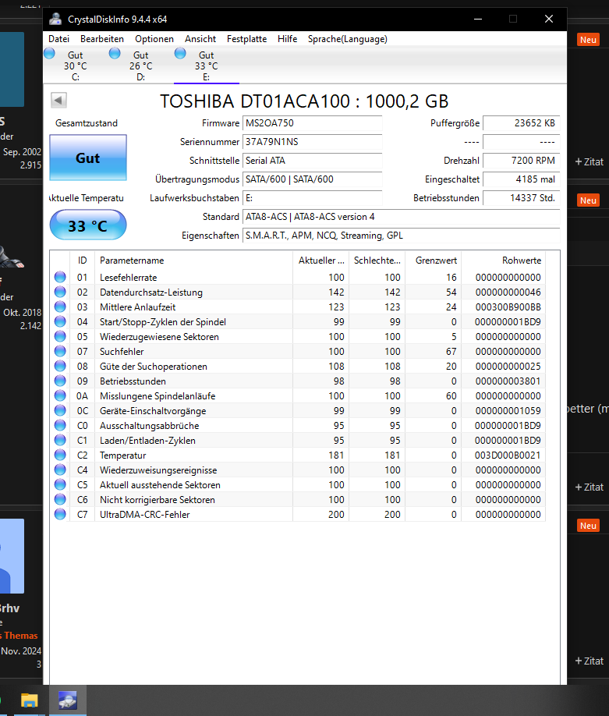The width and height of the screenshot is (609, 716).
Task: Click the Laufwerksbuchstaben field E:
Action: click(x=312, y=198)
